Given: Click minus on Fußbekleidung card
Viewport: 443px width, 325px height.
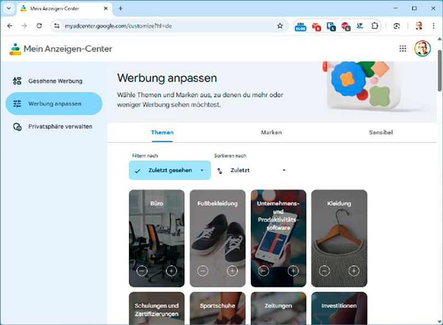Looking at the screenshot, I should (203, 271).
